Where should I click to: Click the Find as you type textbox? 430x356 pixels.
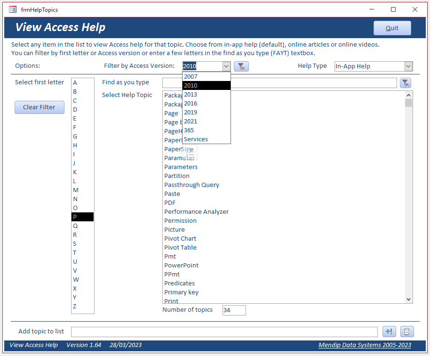coord(279,83)
